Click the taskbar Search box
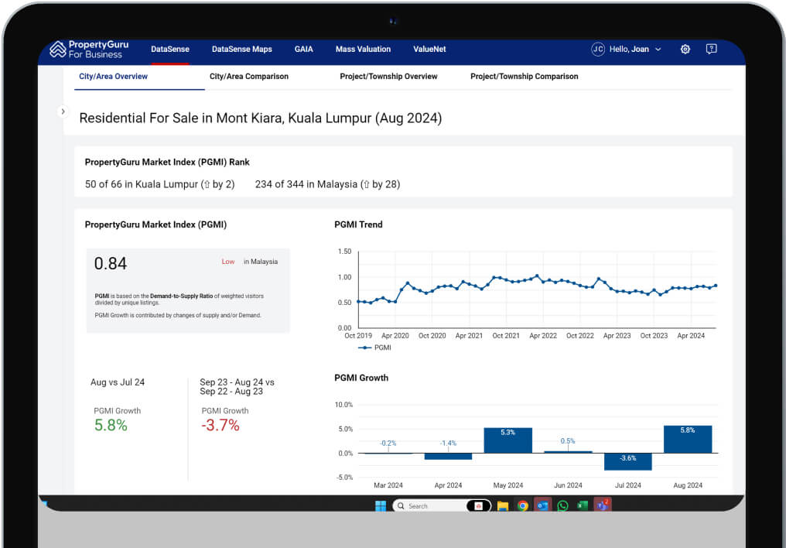 (x=441, y=506)
